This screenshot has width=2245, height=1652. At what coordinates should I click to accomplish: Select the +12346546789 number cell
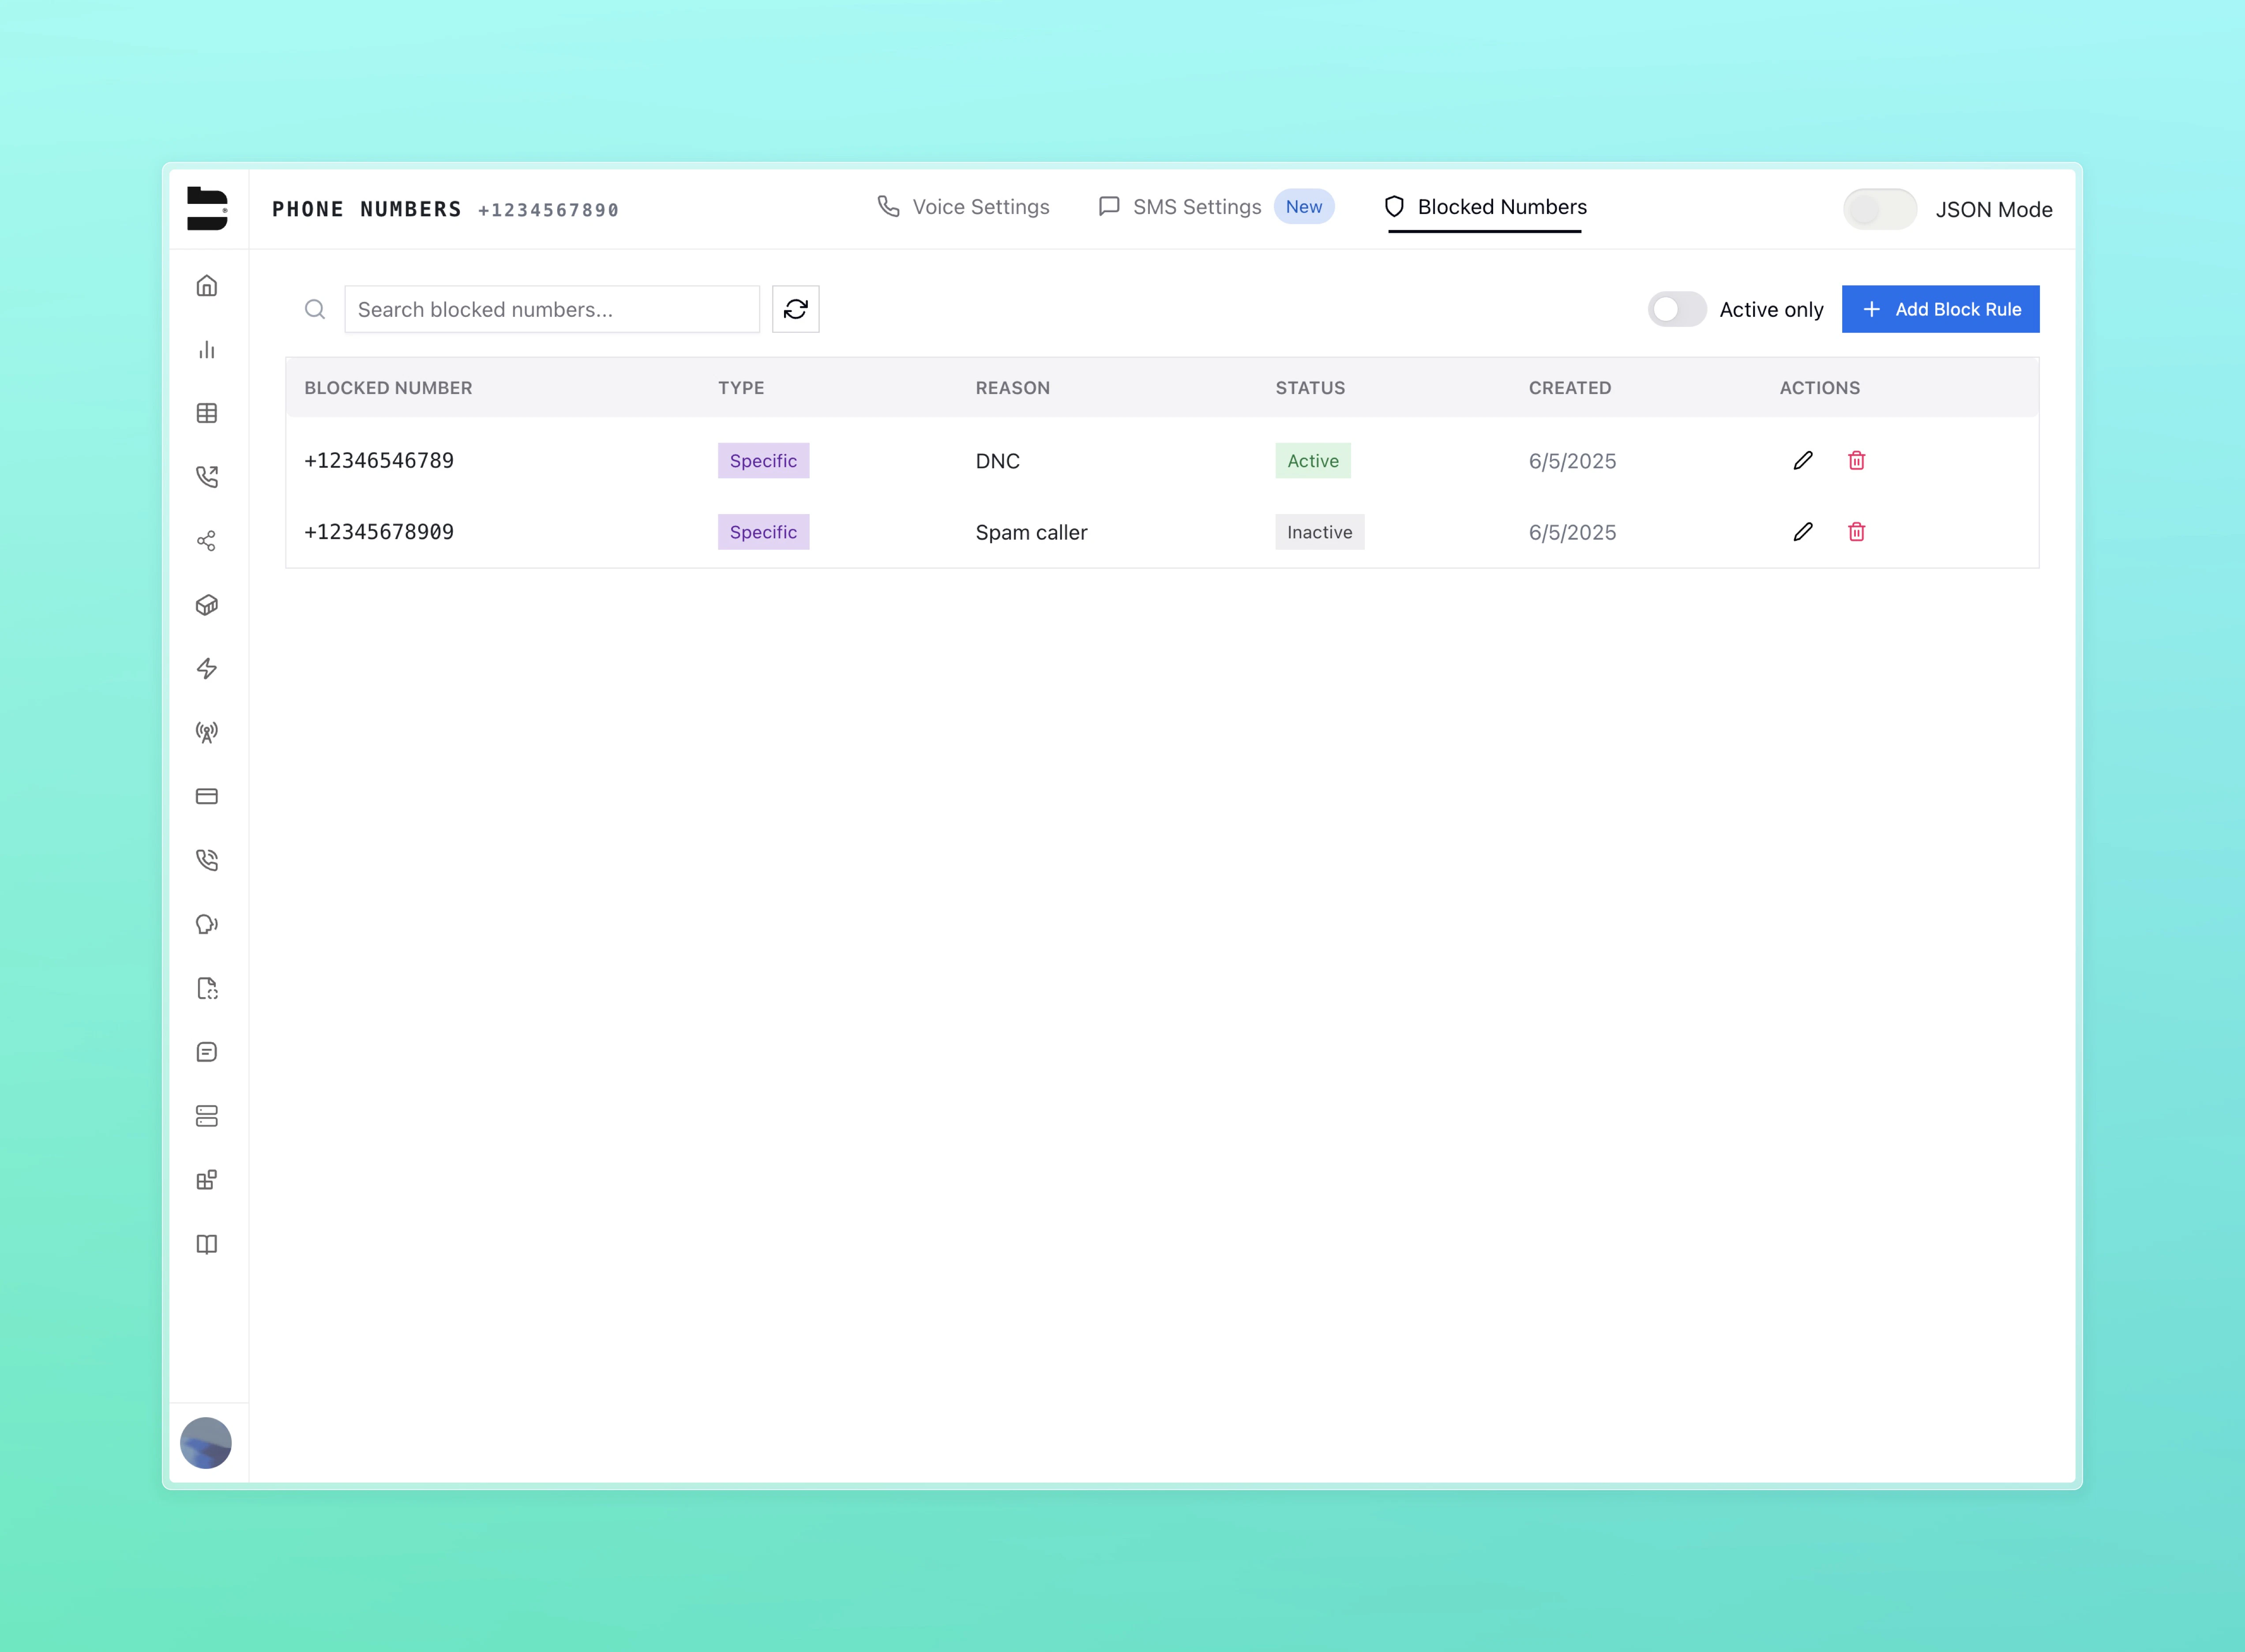tap(379, 460)
